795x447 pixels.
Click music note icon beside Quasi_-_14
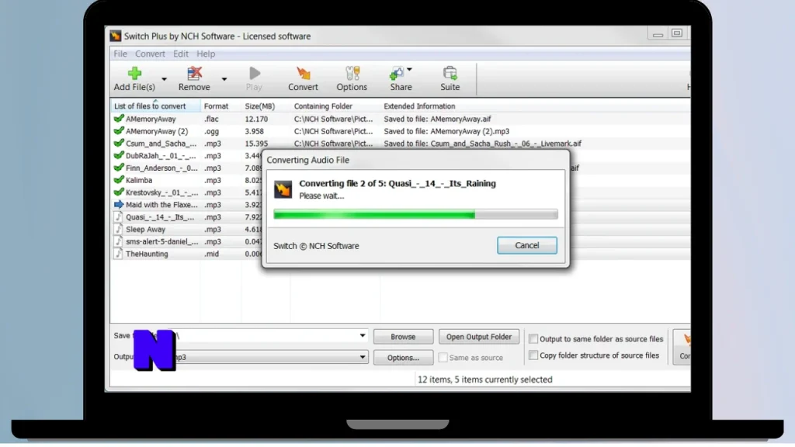click(x=118, y=217)
